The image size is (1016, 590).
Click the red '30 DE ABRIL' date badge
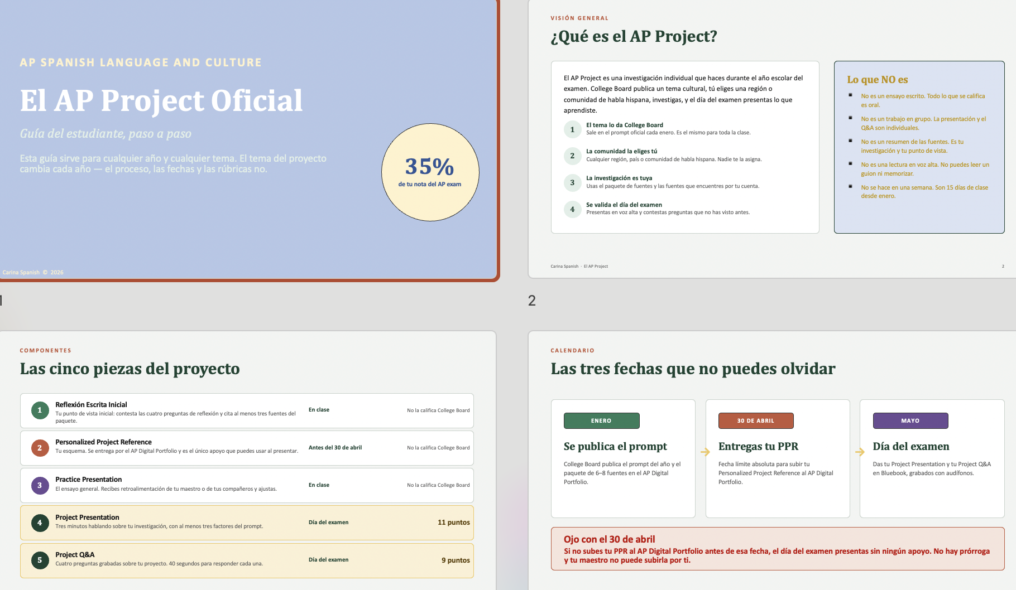pyautogui.click(x=756, y=421)
